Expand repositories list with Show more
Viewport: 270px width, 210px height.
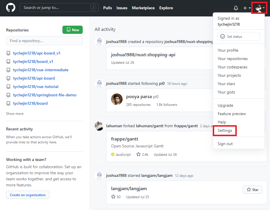tap(15, 114)
